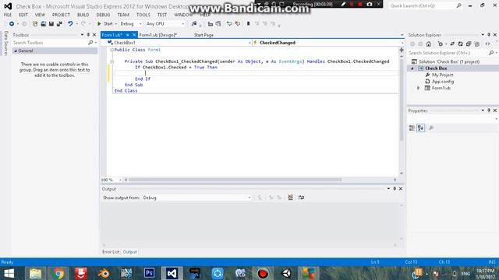Click the Refresh icon in Solution Explorer
The width and height of the screenshot is (499, 280).
pyautogui.click(x=460, y=44)
